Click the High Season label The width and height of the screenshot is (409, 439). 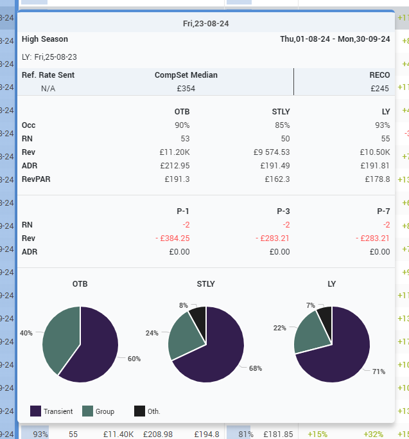pyautogui.click(x=45, y=39)
